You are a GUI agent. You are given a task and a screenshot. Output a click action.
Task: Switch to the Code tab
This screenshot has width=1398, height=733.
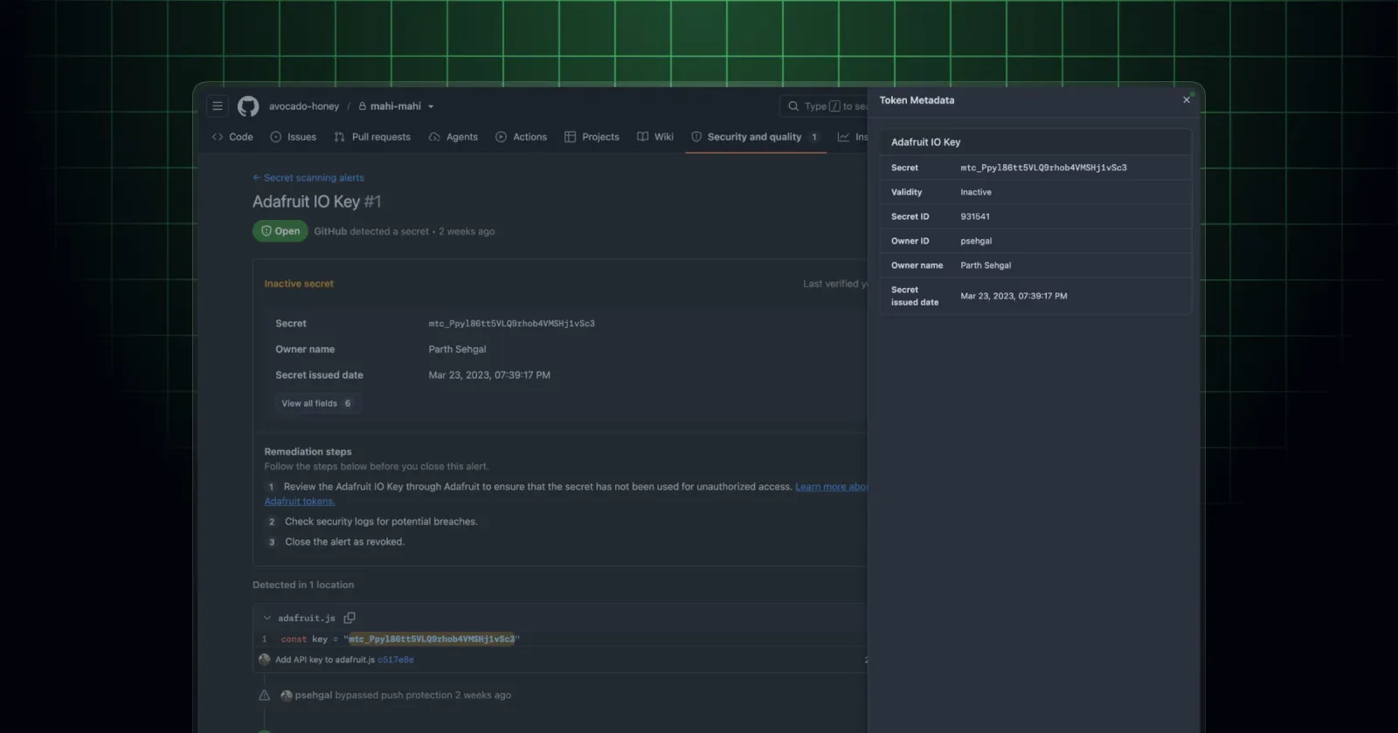232,137
